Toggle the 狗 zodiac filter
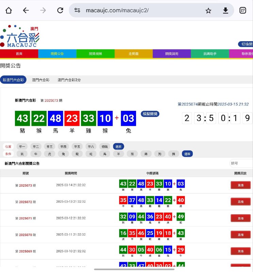This screenshot has height=272, width=253. pos(159,154)
